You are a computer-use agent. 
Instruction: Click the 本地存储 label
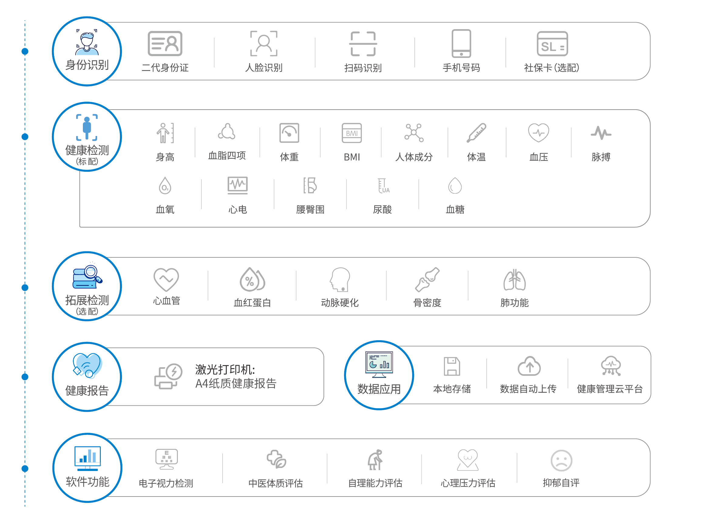tap(452, 389)
